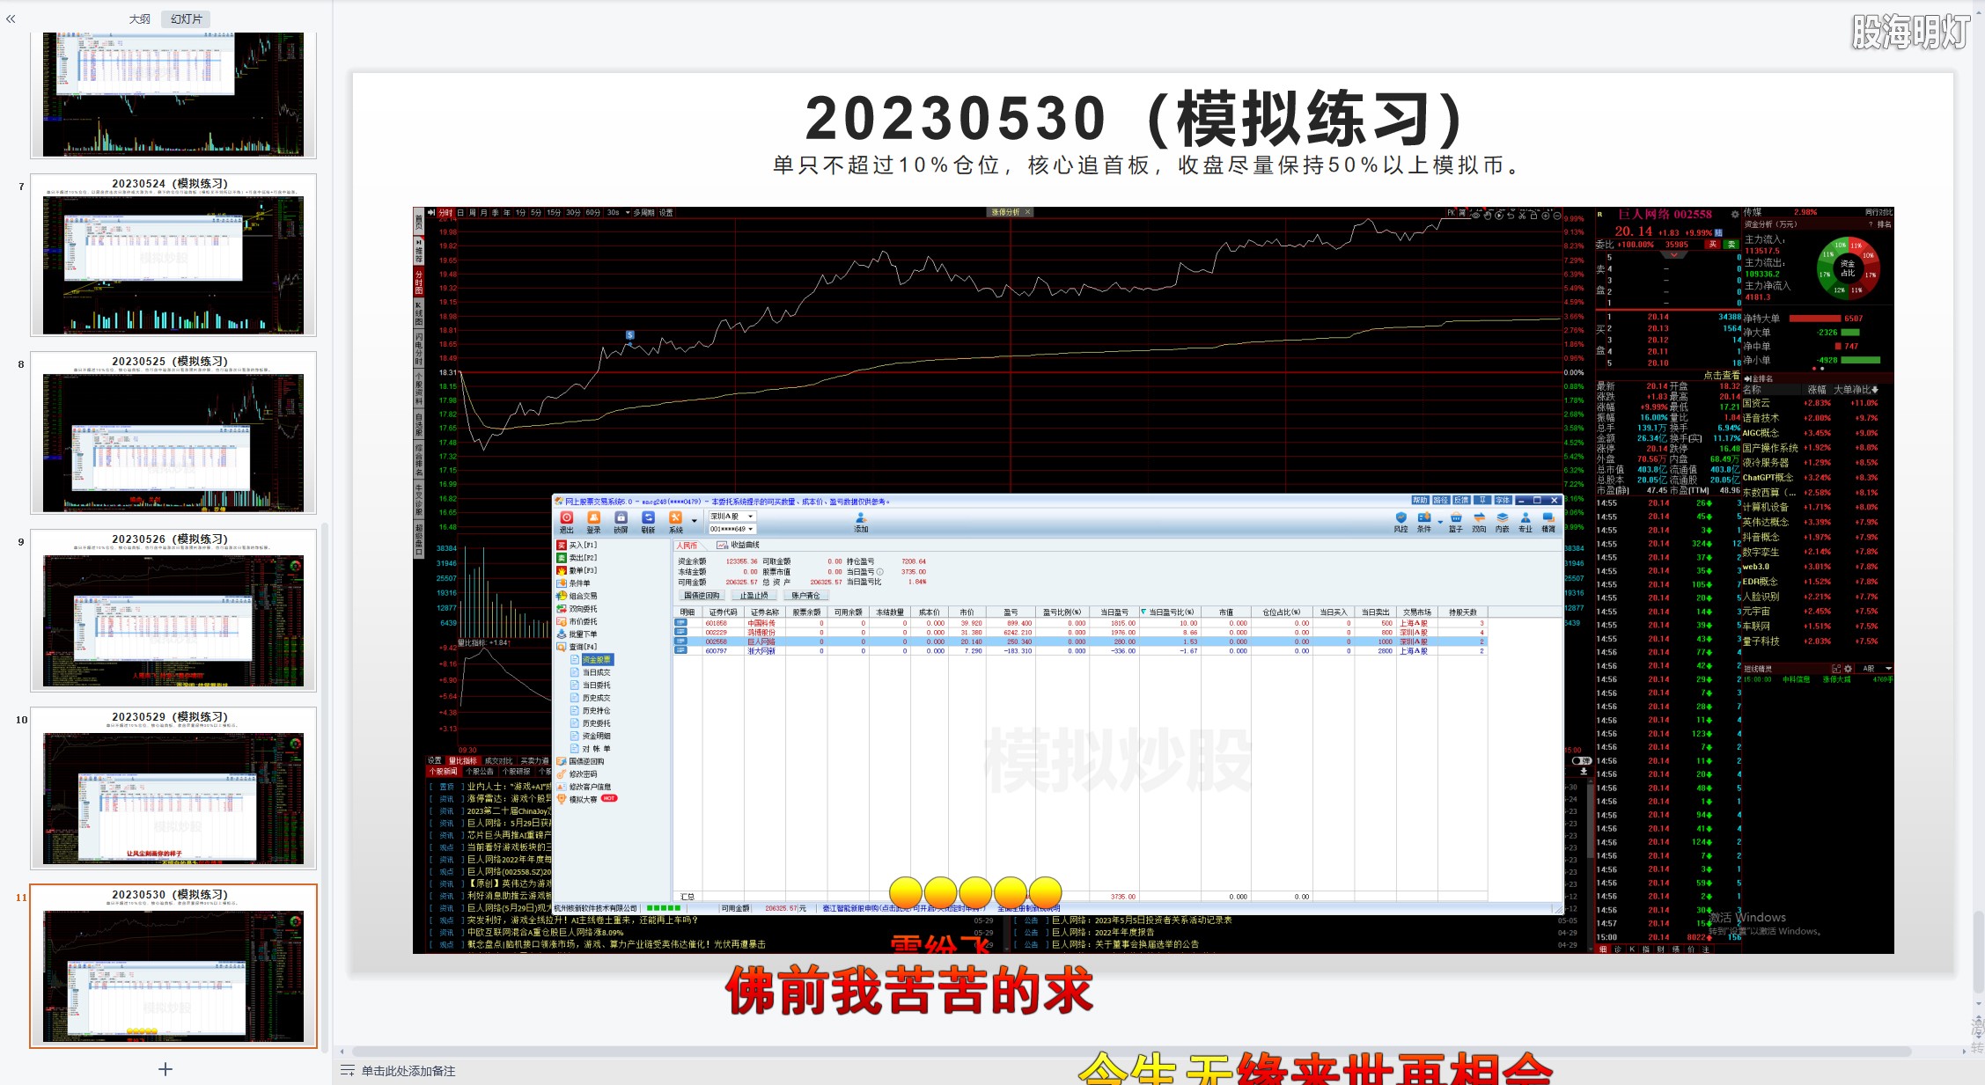Collapse the slide panel with double-chevron icon
Screen dimensions: 1985x1085
(11, 18)
